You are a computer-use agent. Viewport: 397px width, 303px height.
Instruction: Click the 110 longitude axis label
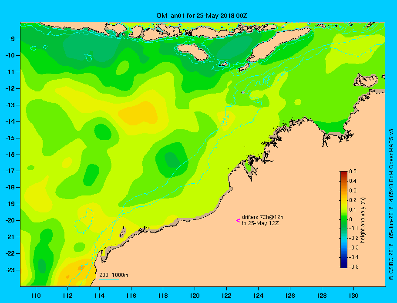click(36, 296)
